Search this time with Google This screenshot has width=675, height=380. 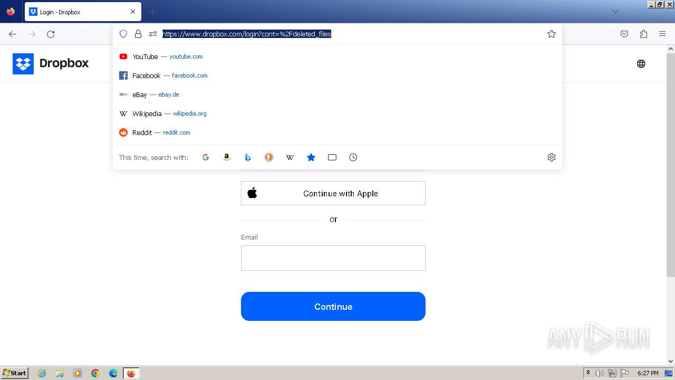click(x=206, y=157)
